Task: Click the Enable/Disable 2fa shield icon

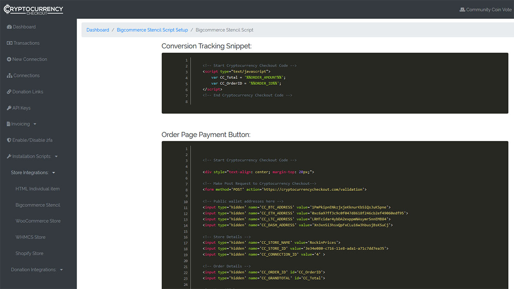Action: (x=9, y=140)
